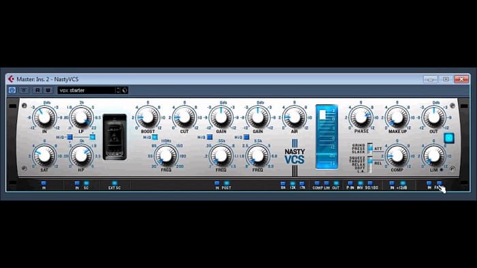Toggle HiQ in the LP/HP filter section
The image size is (477, 268).
pos(70,137)
